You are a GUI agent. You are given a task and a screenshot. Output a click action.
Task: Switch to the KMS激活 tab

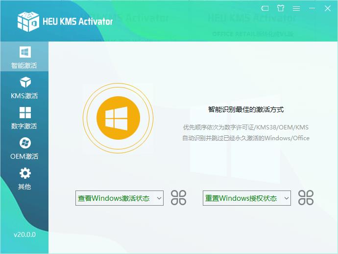24,87
